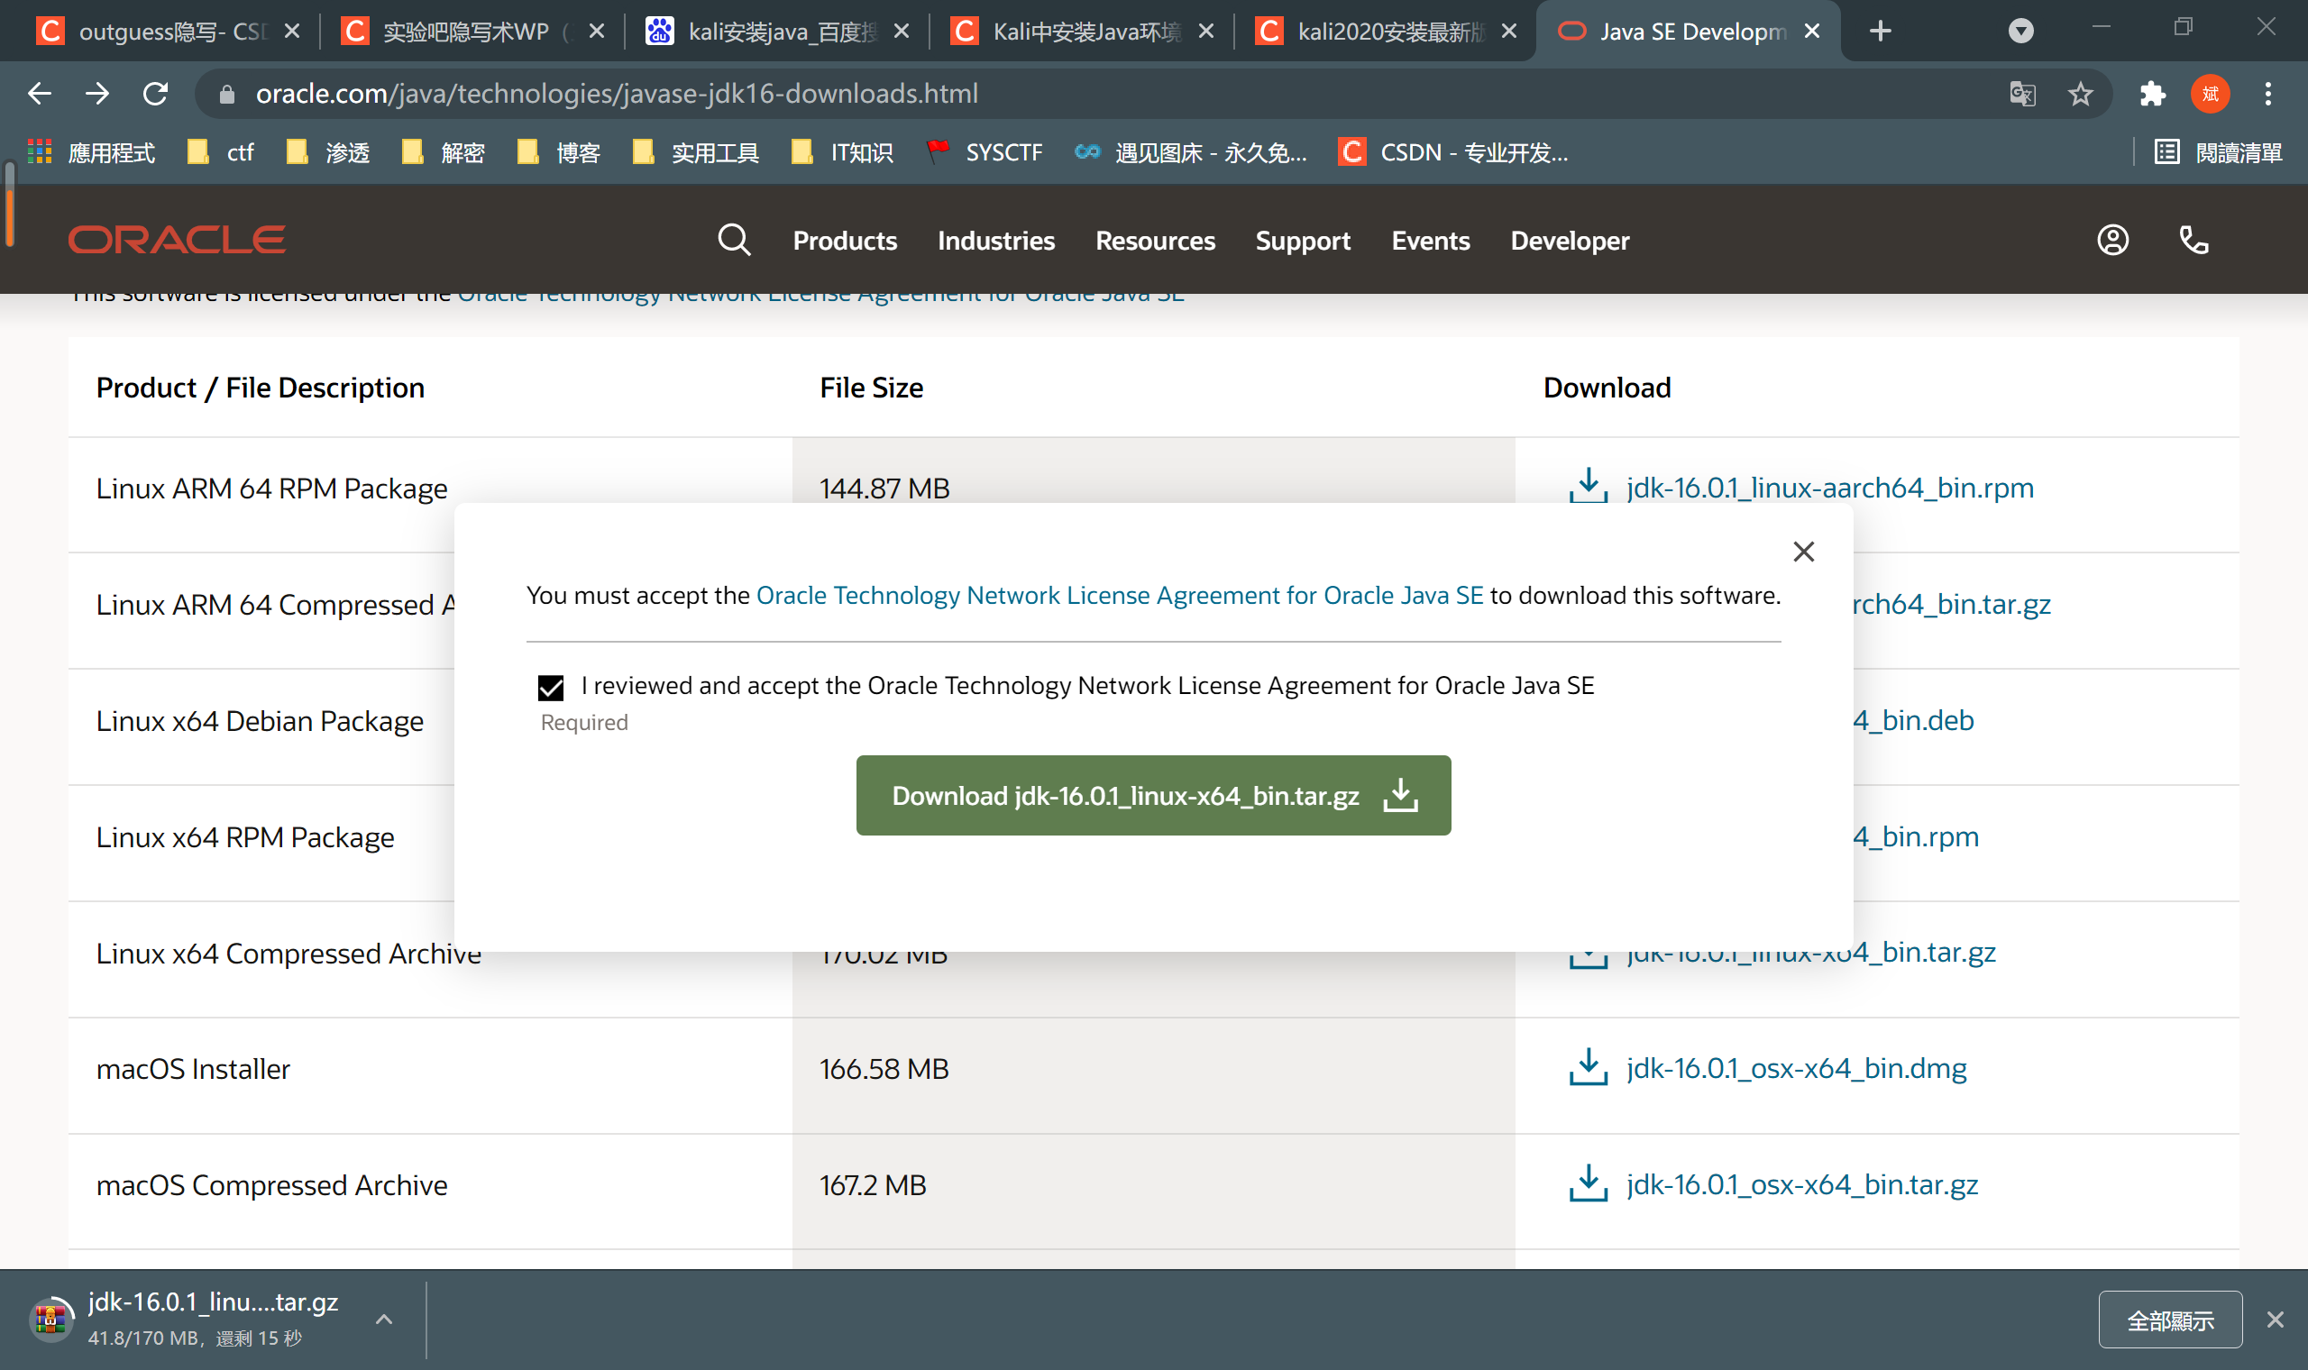Reload the Oracle download page

(x=155, y=93)
